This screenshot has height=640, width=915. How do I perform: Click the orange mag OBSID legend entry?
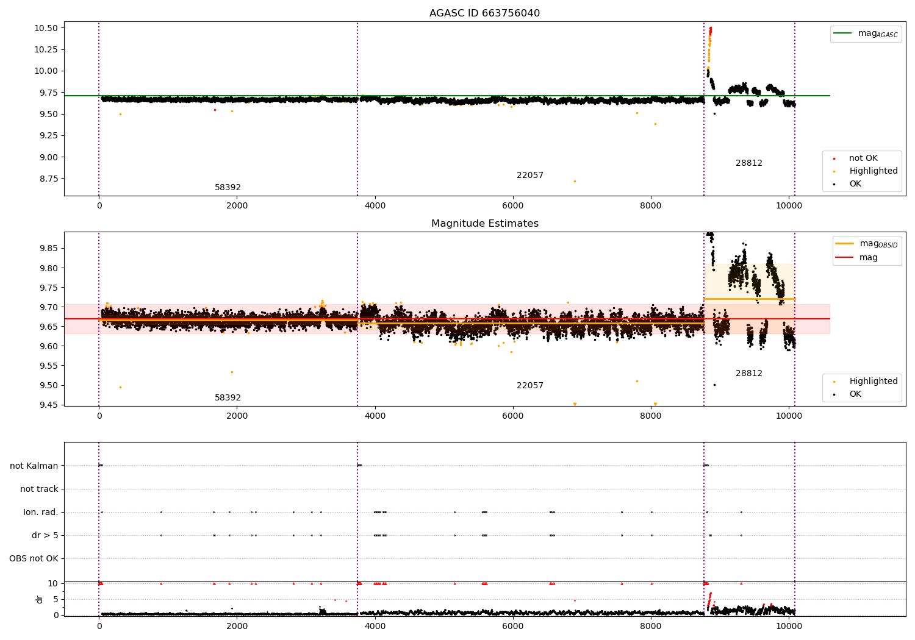pyautogui.click(x=866, y=244)
